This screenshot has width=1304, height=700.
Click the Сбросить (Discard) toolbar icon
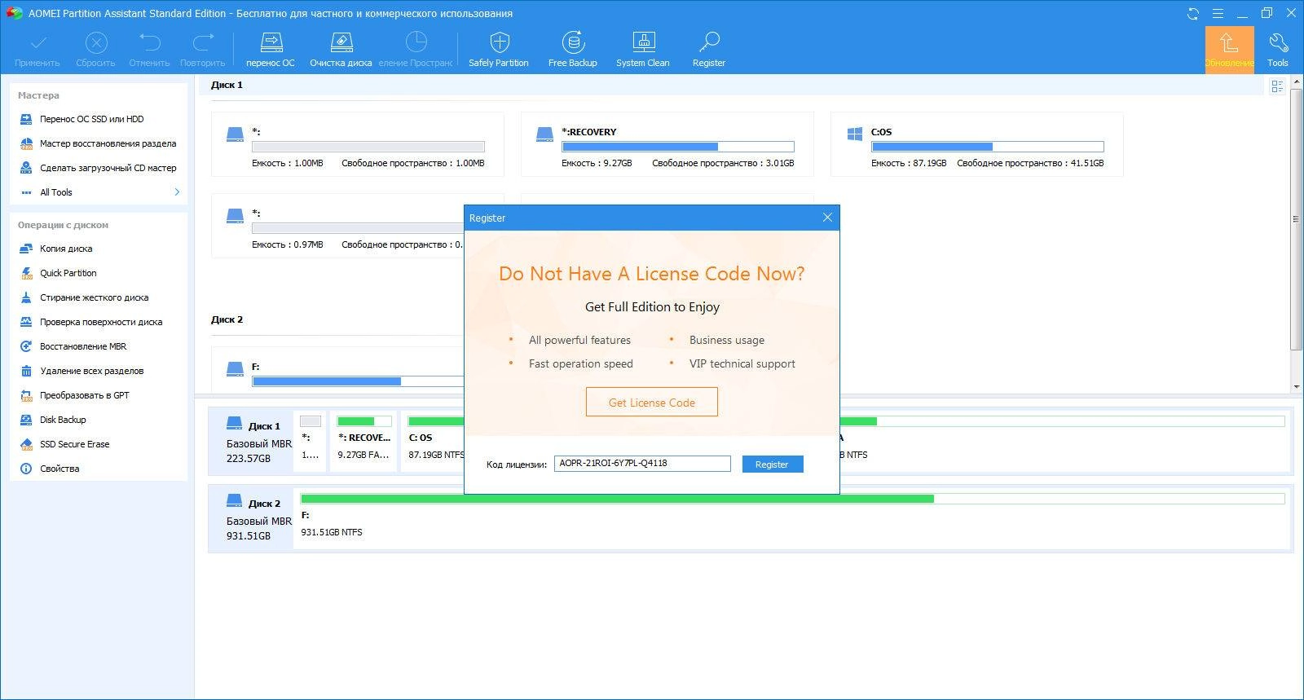point(95,50)
